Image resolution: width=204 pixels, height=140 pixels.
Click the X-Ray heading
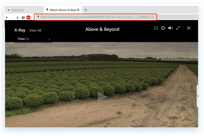(x=20, y=30)
